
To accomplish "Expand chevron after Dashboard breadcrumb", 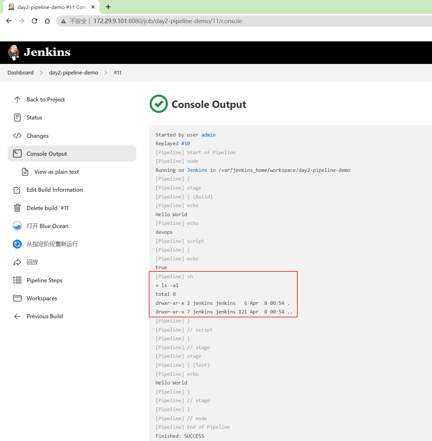I will point(41,73).
